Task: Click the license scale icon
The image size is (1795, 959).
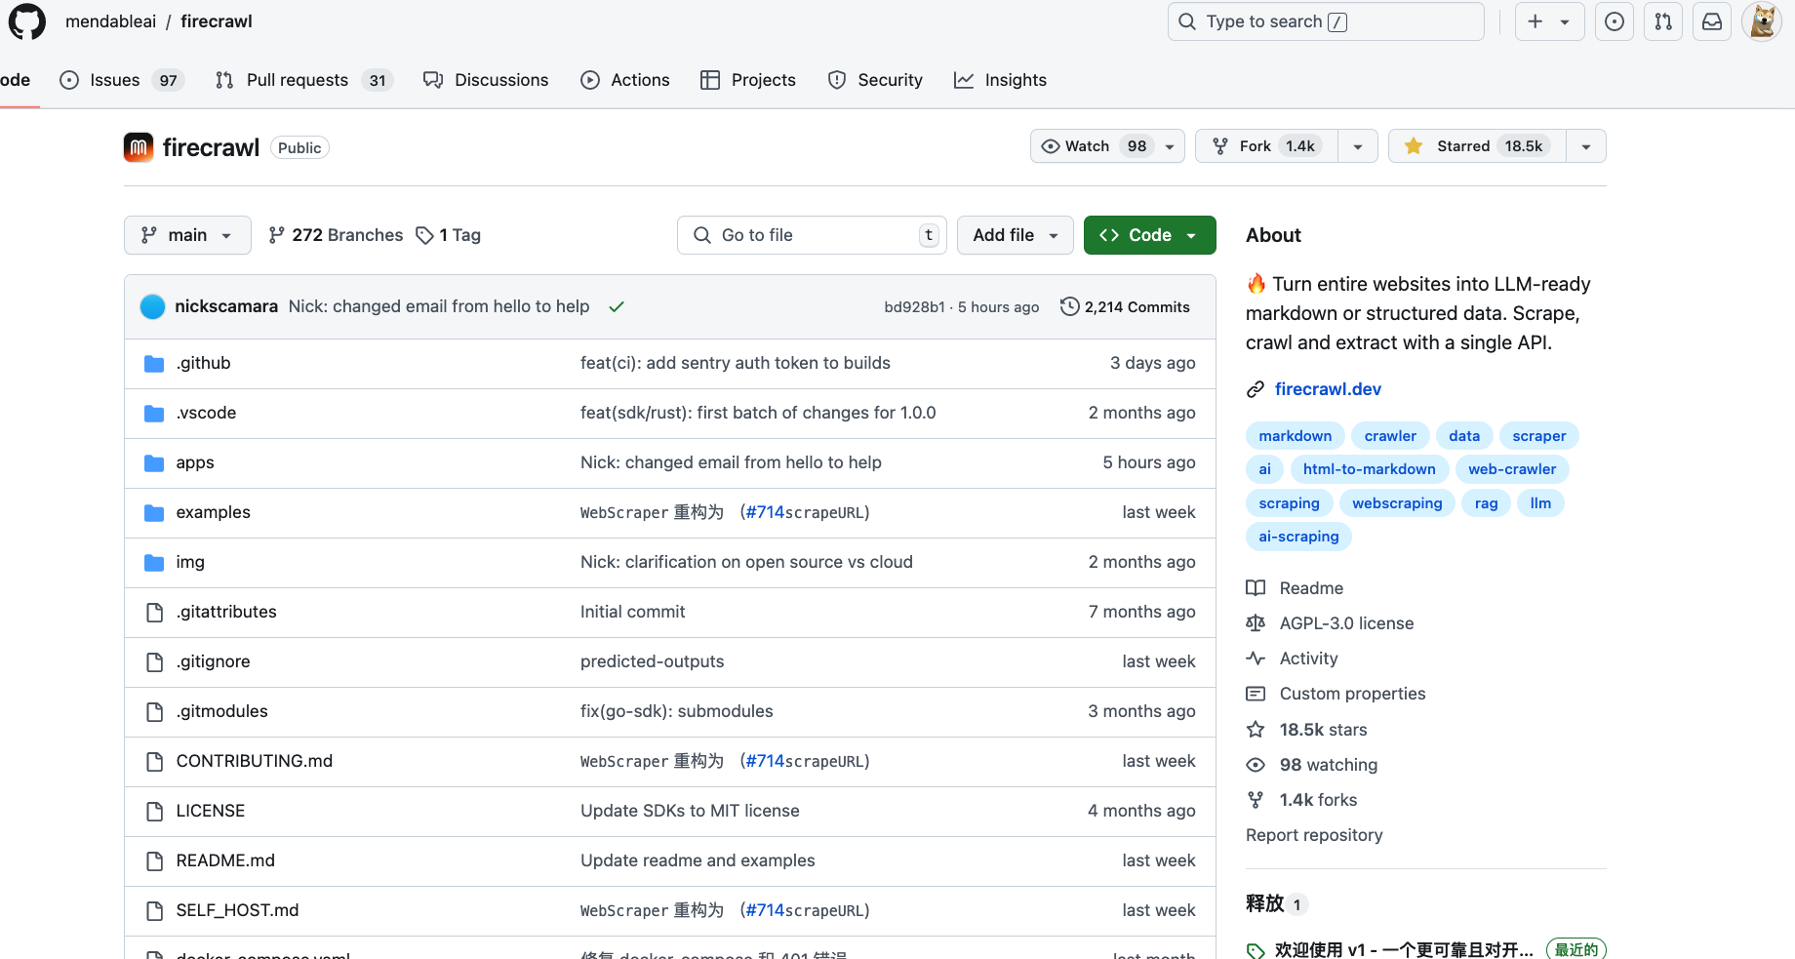Action: point(1256,623)
